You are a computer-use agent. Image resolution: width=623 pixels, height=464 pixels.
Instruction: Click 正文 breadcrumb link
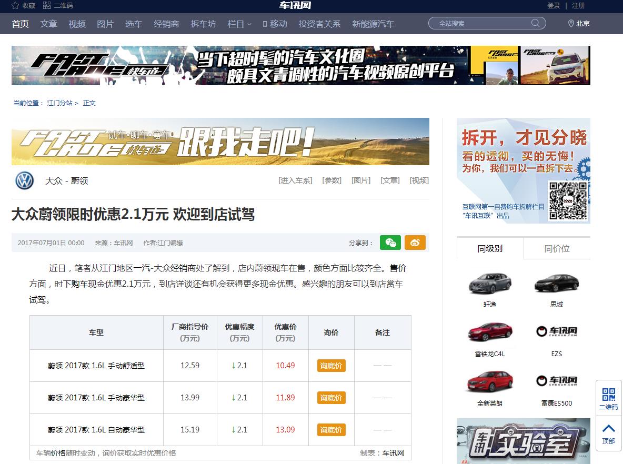click(x=89, y=103)
